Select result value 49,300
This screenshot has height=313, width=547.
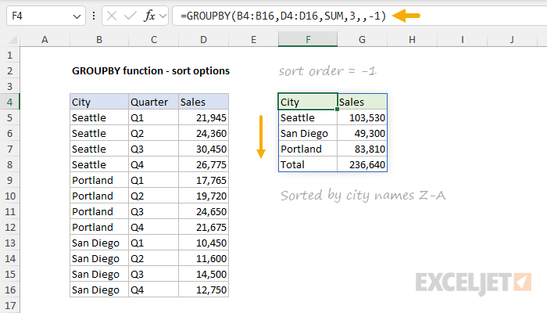(x=362, y=134)
